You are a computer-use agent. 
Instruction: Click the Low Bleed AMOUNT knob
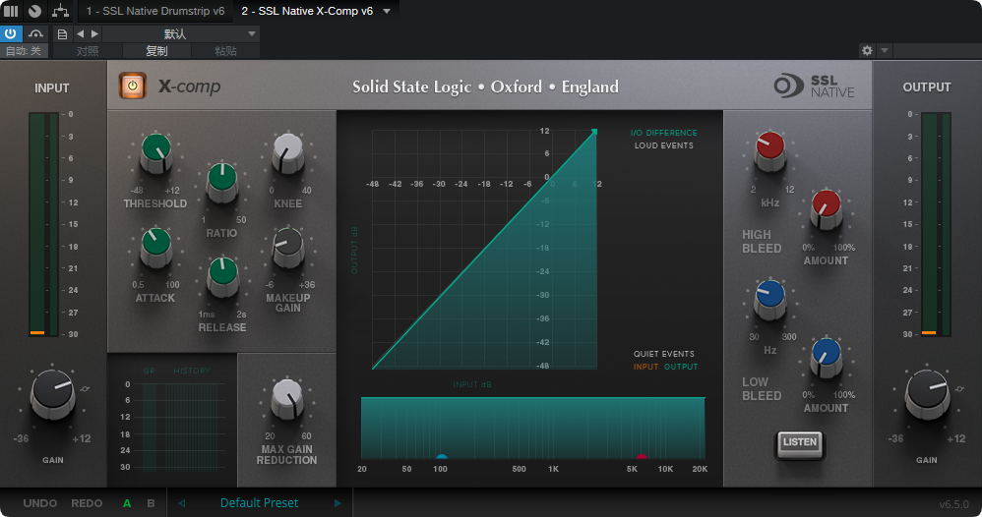pos(827,358)
